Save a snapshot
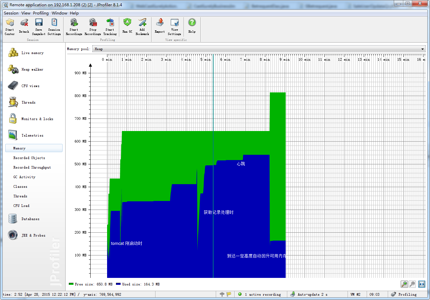Screen dimensions: 430x300 click(39, 27)
